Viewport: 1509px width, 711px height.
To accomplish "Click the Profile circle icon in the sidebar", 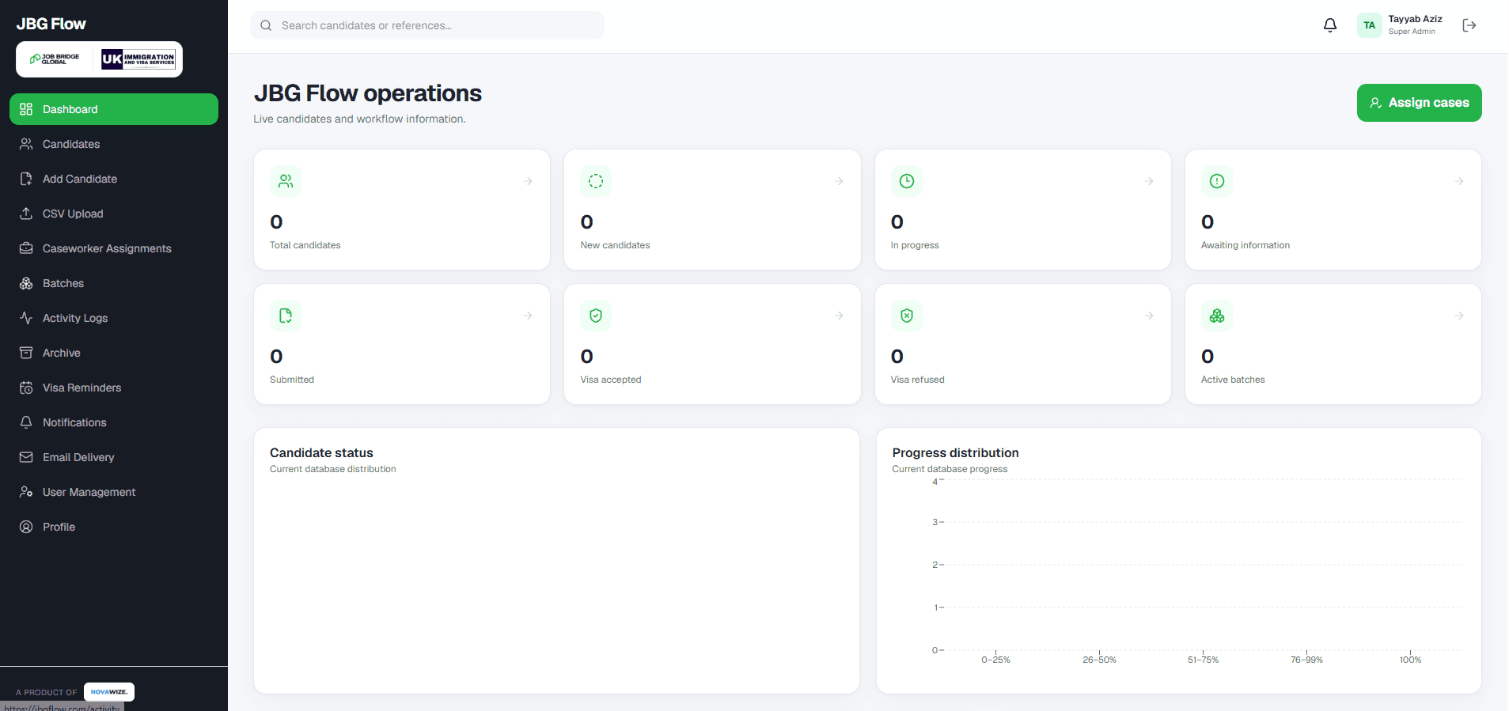I will (x=26, y=527).
